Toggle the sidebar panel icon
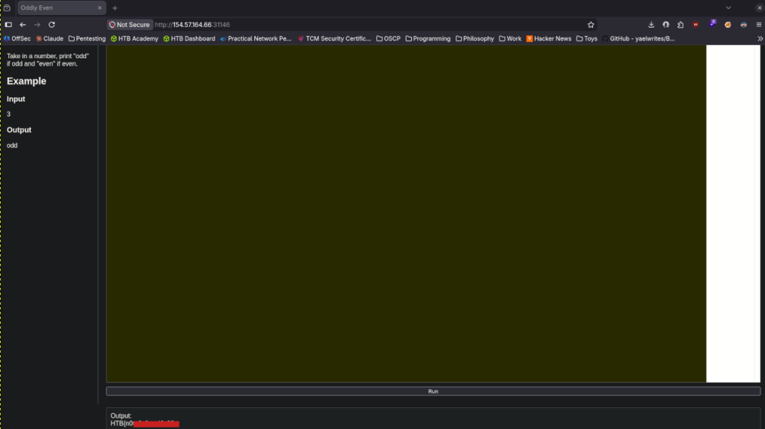The height and width of the screenshot is (429, 765). (x=8, y=25)
